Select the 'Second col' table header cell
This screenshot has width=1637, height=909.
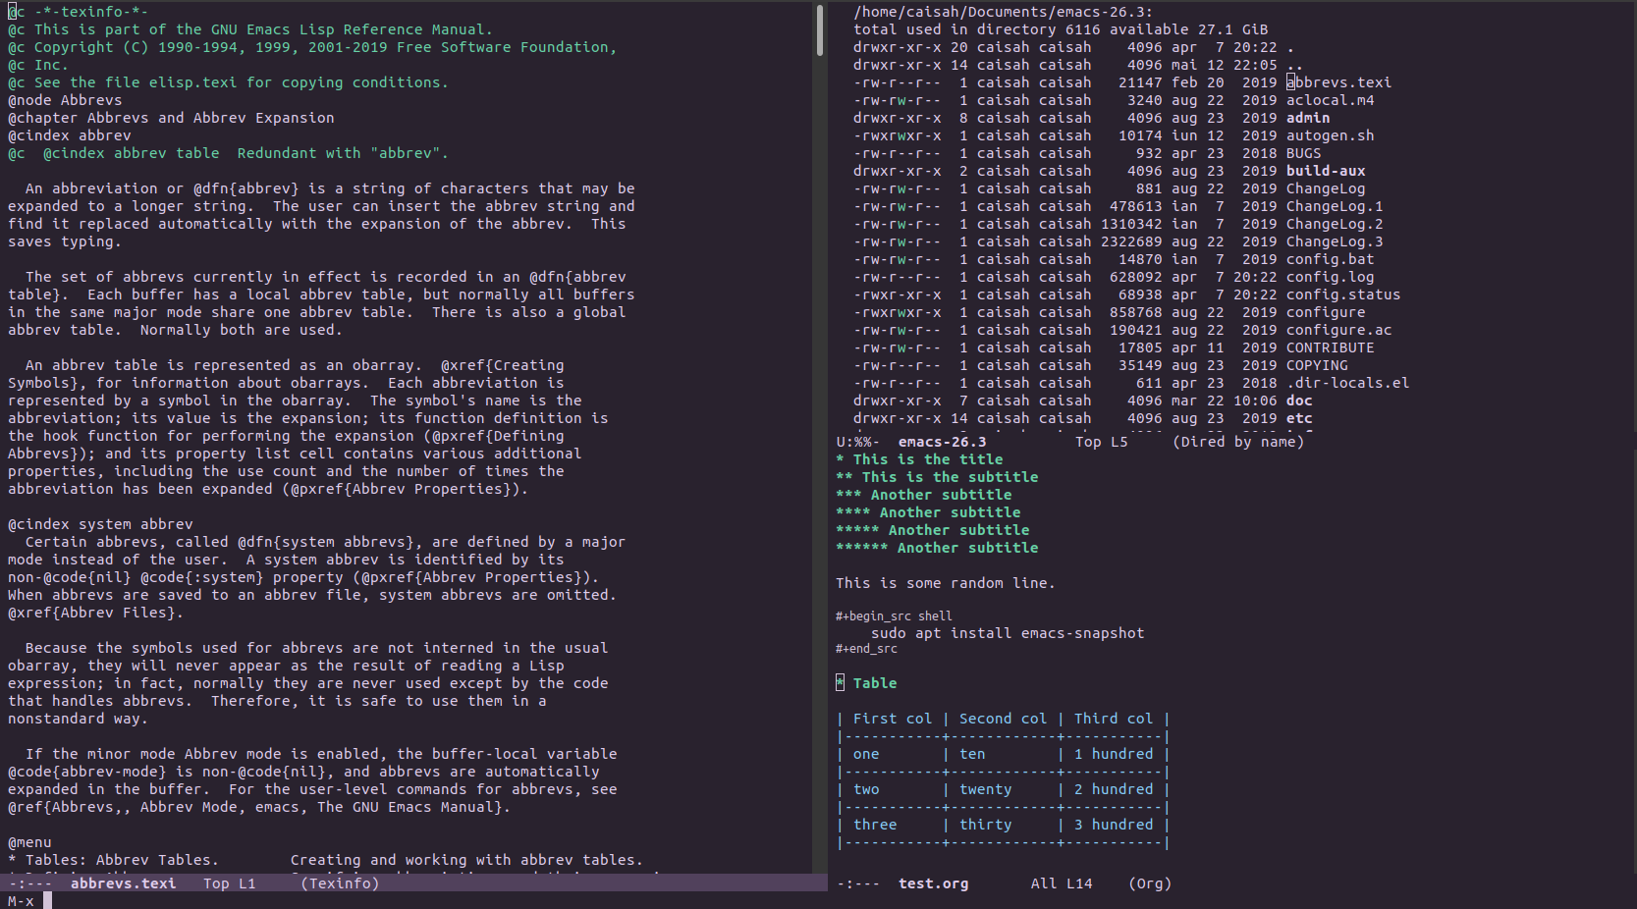[x=1003, y=719]
